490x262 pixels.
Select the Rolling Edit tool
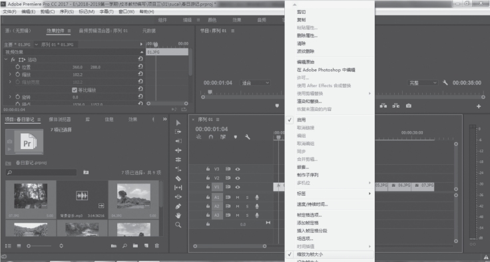point(178,160)
